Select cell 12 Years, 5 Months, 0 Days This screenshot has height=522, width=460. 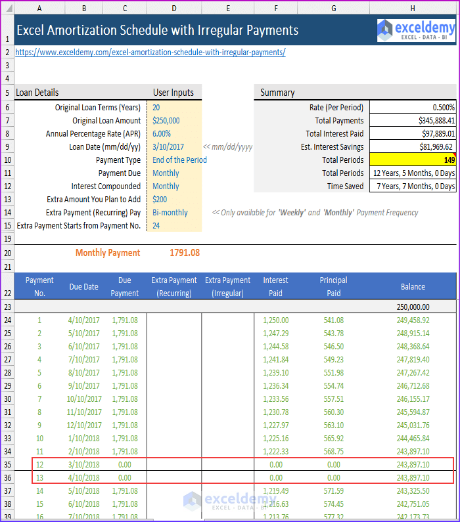(x=413, y=173)
